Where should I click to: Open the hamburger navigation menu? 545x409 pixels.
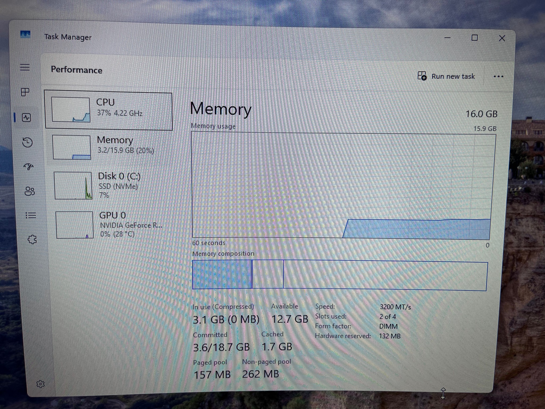[25, 67]
